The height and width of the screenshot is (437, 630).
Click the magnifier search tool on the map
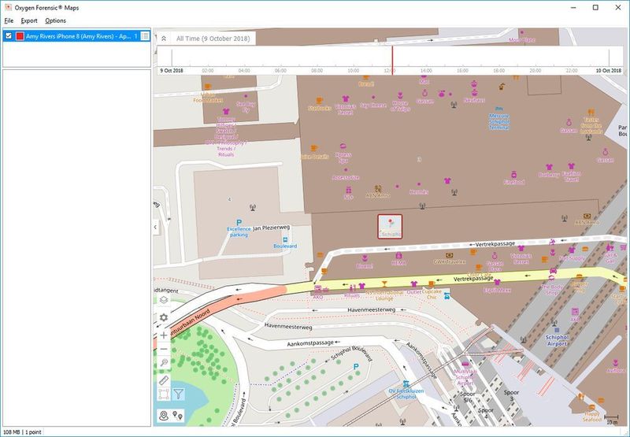point(164,363)
